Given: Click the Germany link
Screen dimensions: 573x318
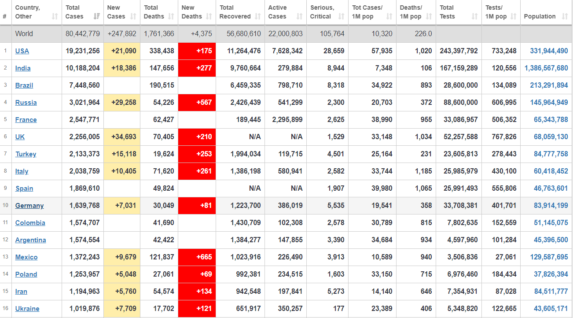Looking at the screenshot, I should 29,206.
